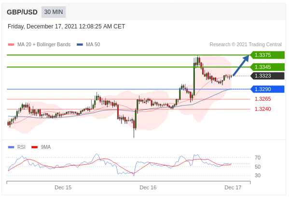Click the dark blue MA 50 legend swatch

point(80,44)
